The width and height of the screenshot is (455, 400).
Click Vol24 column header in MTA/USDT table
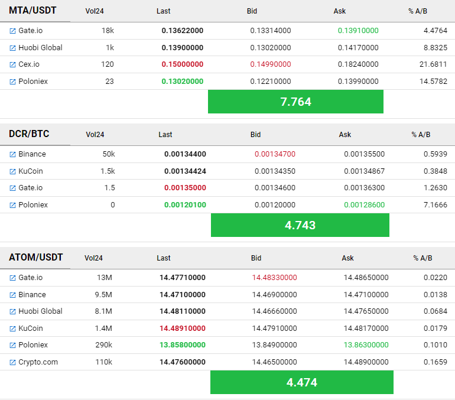[95, 11]
